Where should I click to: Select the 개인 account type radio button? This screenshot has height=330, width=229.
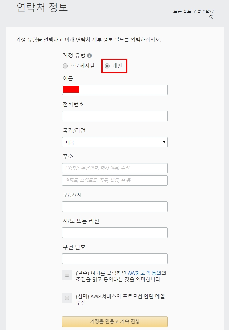click(107, 66)
